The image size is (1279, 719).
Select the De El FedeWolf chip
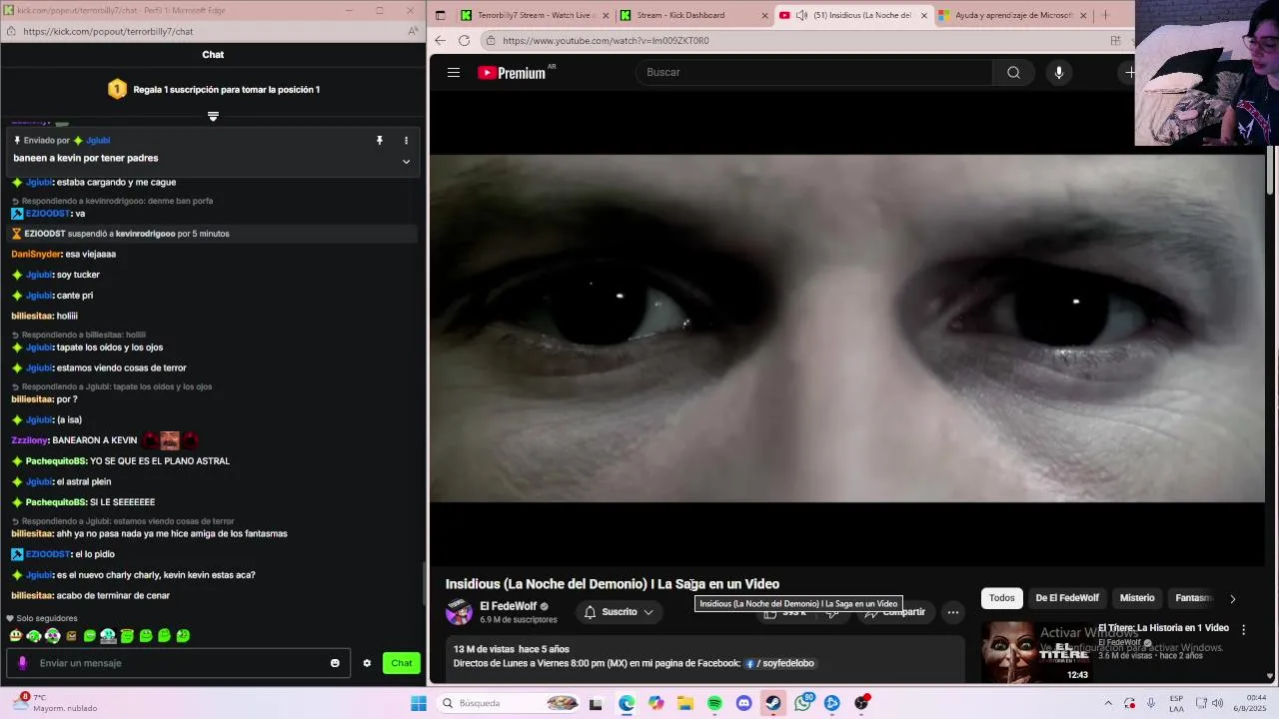pyautogui.click(x=1067, y=598)
